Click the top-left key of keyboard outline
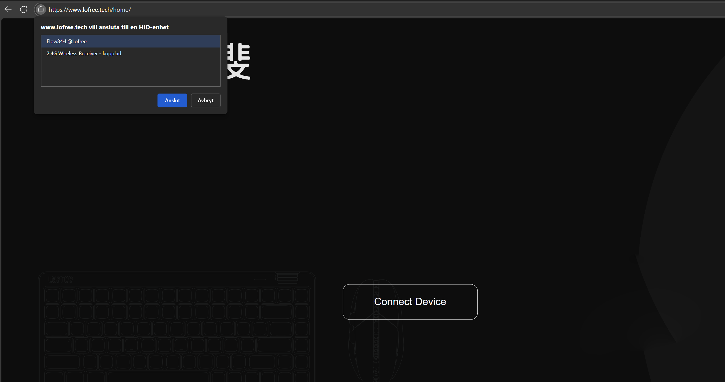Image resolution: width=725 pixels, height=382 pixels. [x=52, y=295]
